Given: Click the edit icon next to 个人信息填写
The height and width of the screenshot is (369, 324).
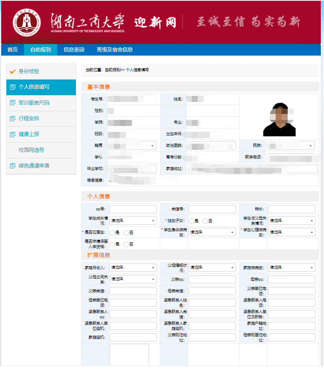Looking at the screenshot, I should (x=13, y=87).
